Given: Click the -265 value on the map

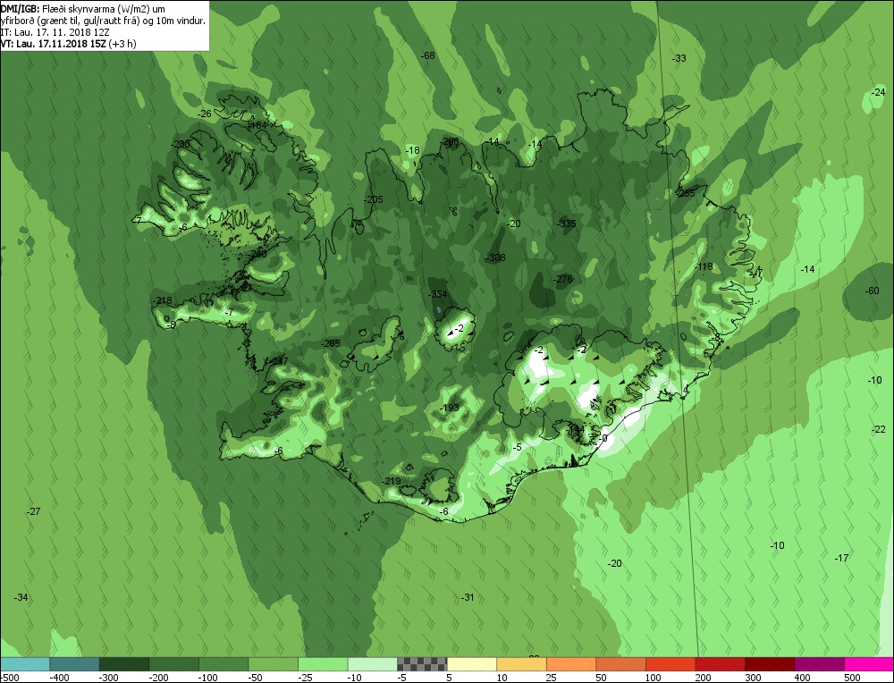Looking at the screenshot, I should coord(330,344).
